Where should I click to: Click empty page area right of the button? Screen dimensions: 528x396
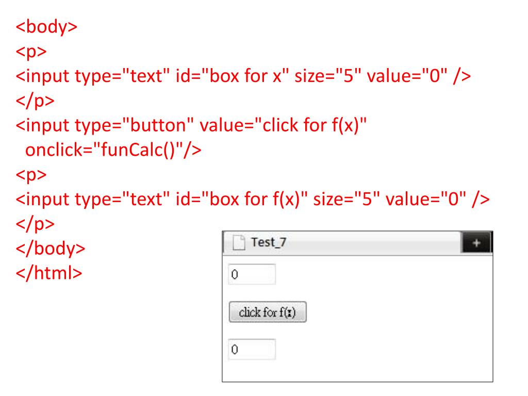coord(397,312)
